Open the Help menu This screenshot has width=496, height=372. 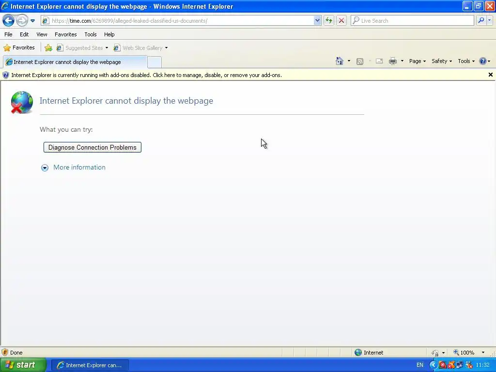(109, 34)
